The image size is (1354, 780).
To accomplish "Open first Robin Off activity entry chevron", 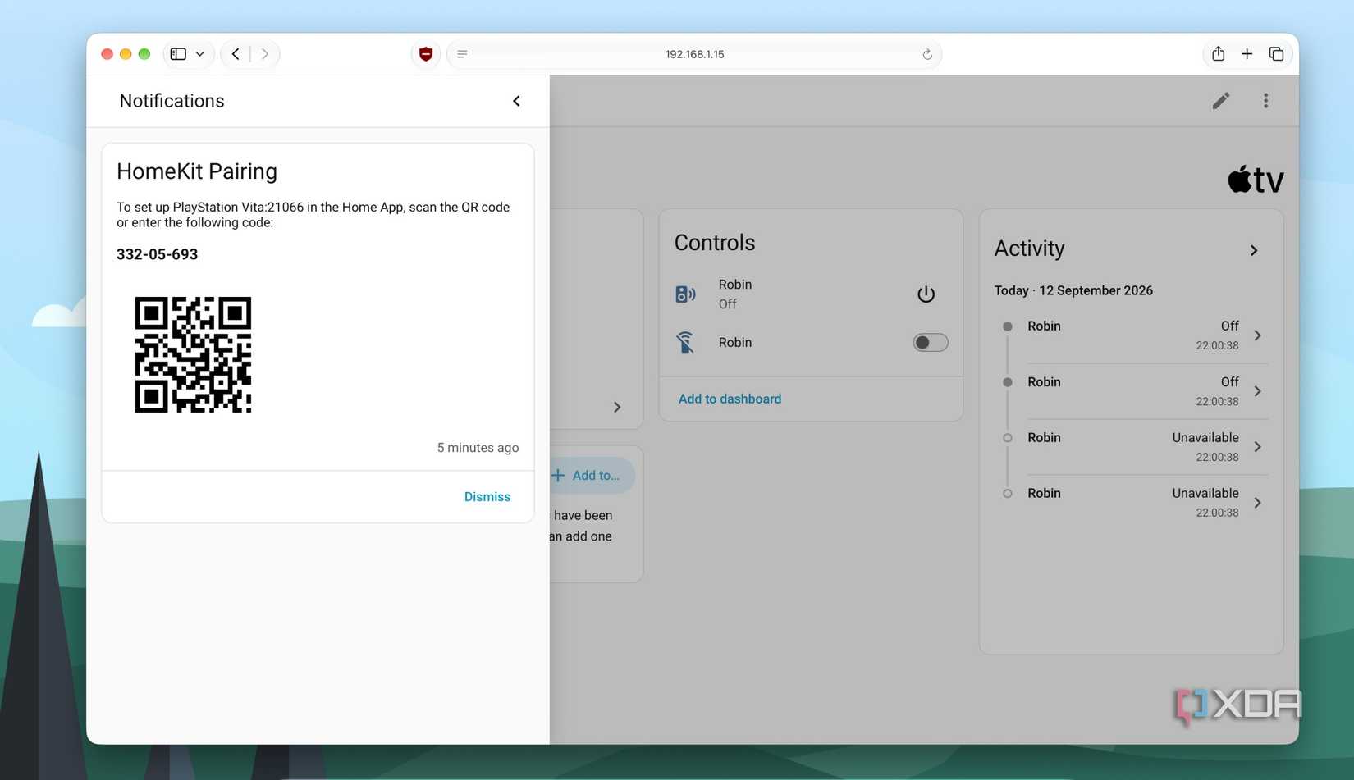I will click(1257, 335).
